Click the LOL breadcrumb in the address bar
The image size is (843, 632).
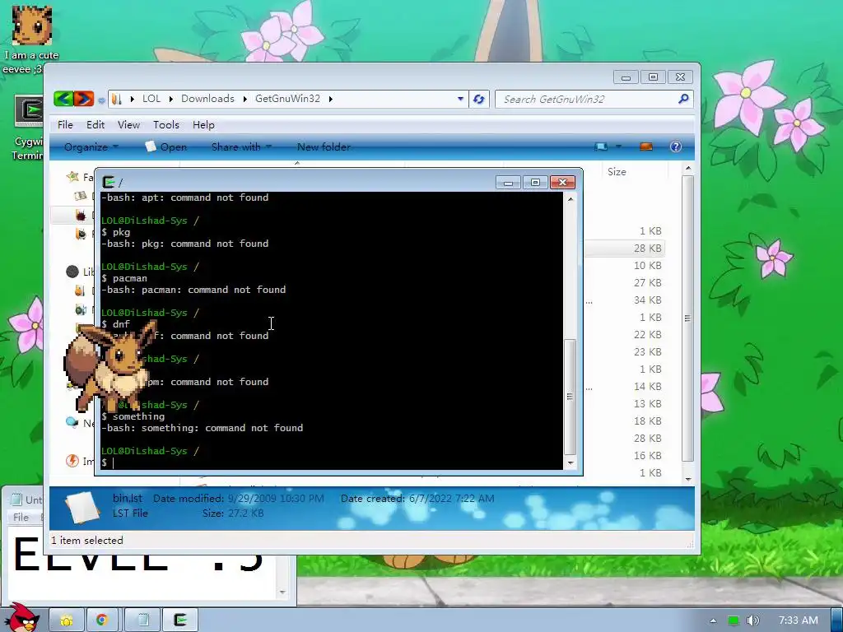pos(151,99)
